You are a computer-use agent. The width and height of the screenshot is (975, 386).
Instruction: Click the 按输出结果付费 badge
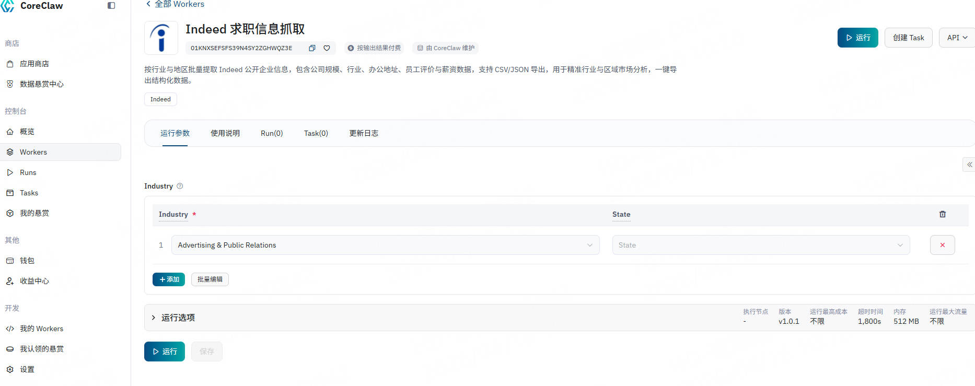point(374,48)
